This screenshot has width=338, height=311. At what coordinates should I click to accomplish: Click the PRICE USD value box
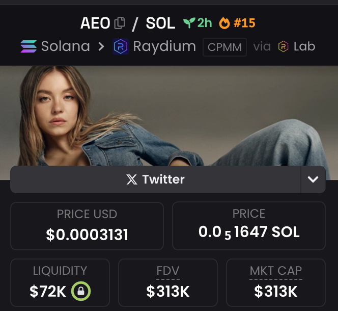87,226
